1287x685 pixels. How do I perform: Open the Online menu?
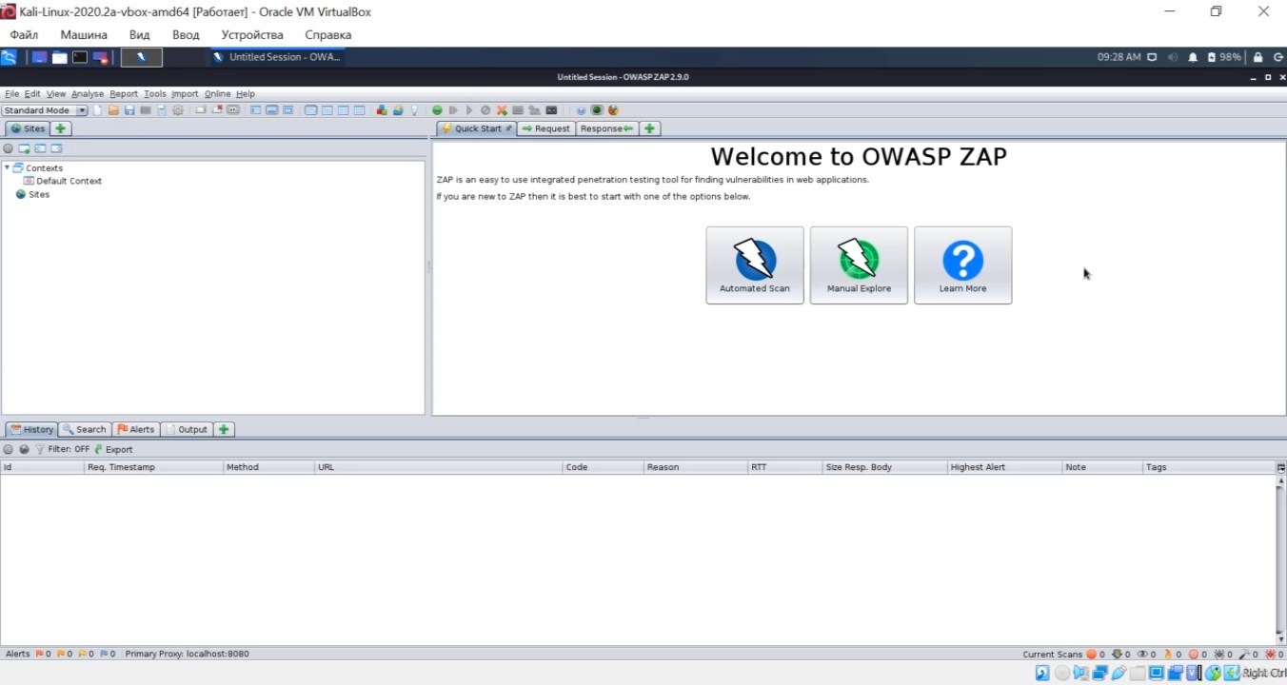coord(217,94)
